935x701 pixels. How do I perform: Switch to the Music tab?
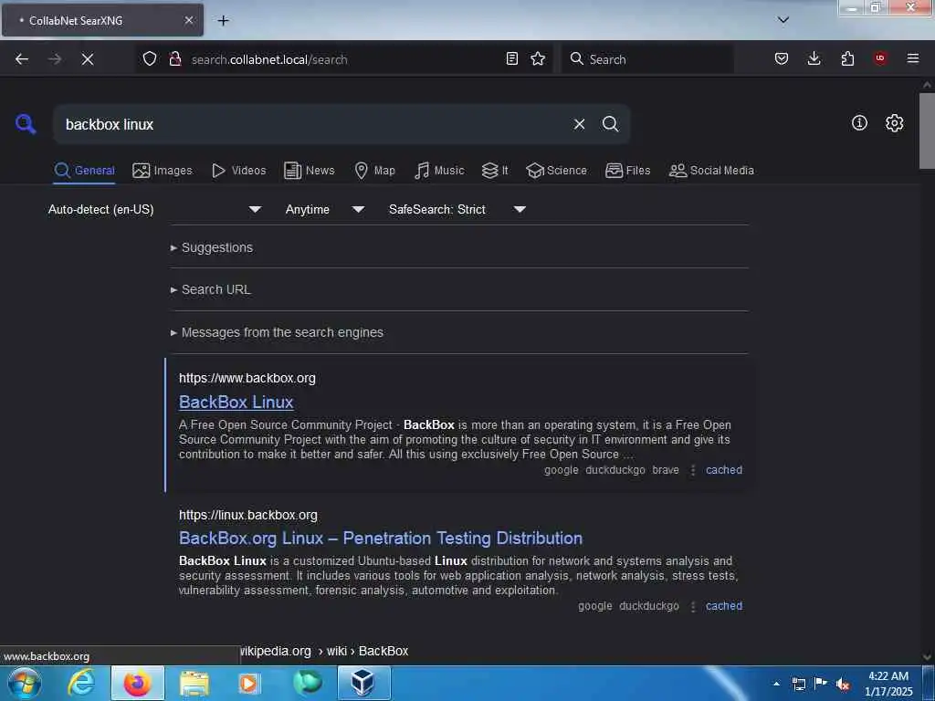pyautogui.click(x=439, y=171)
